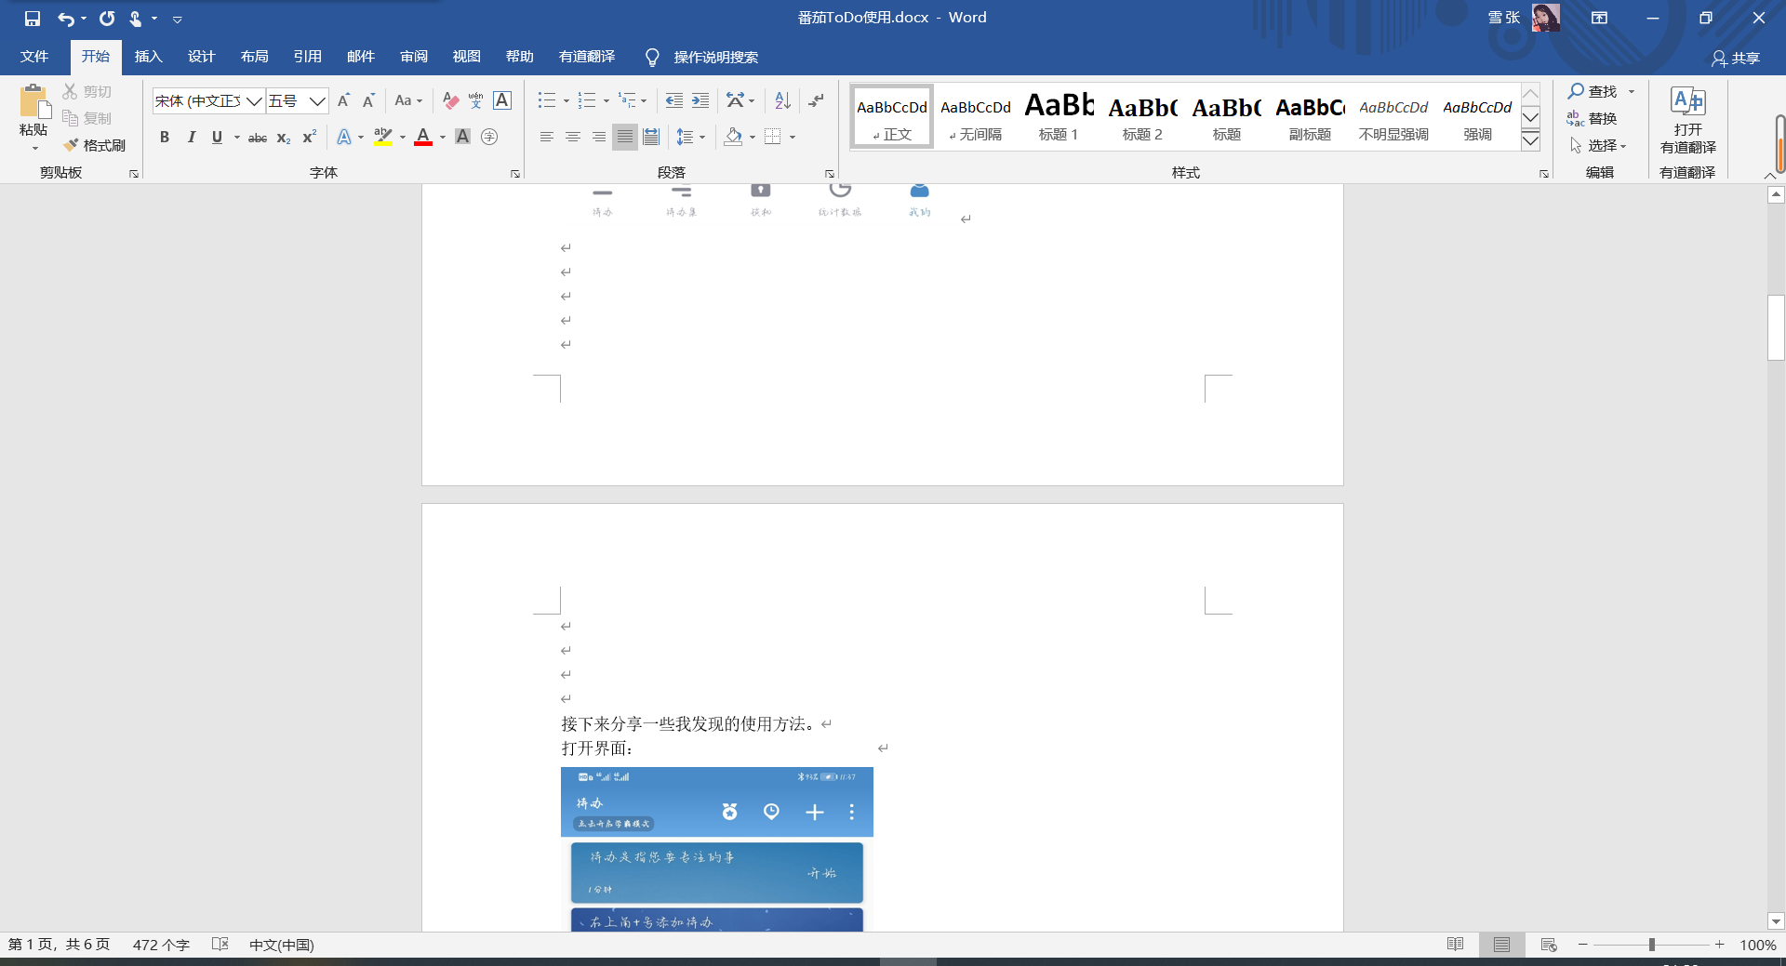
Task: Increase font size with the grow font icon
Action: 343,100
